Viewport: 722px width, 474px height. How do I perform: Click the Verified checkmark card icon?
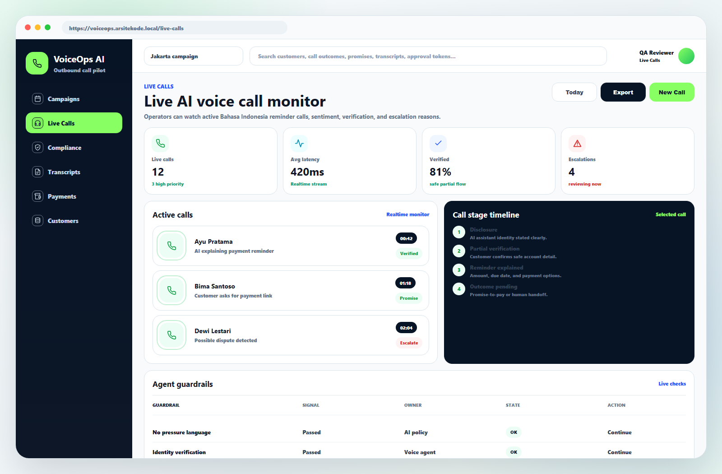click(438, 144)
